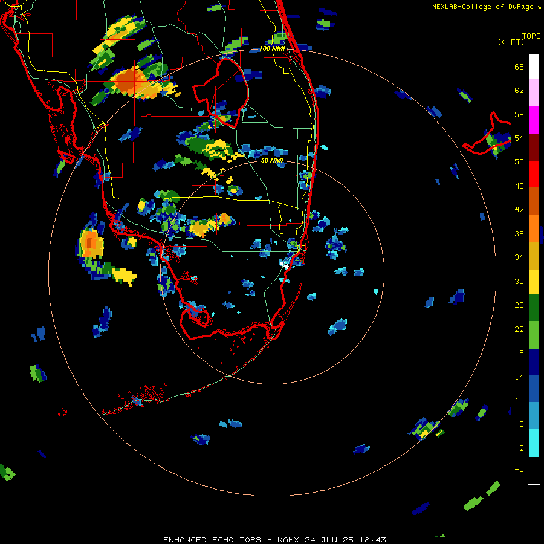Select the 50 value on the legend scale
The image size is (544, 544).
tap(519, 162)
